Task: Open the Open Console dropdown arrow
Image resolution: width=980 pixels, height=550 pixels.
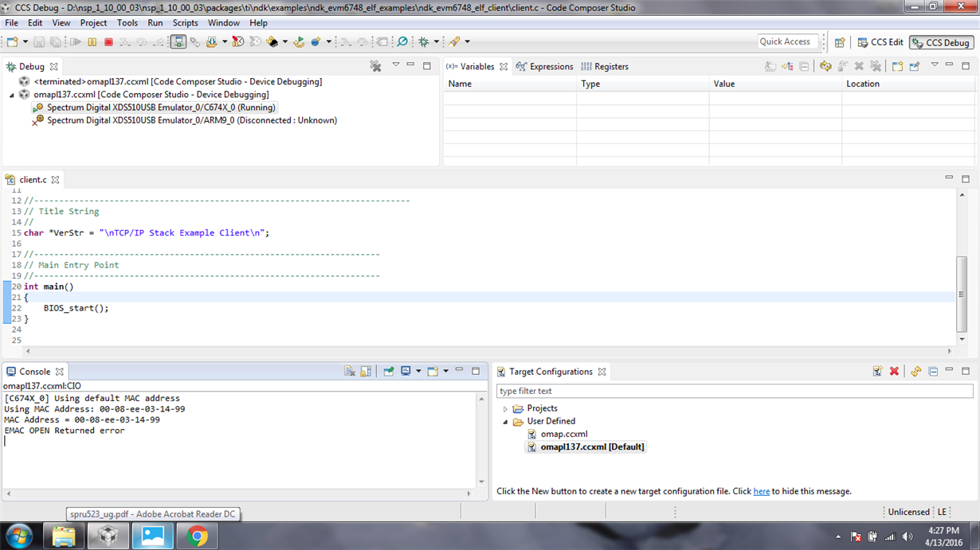Action: coord(445,371)
